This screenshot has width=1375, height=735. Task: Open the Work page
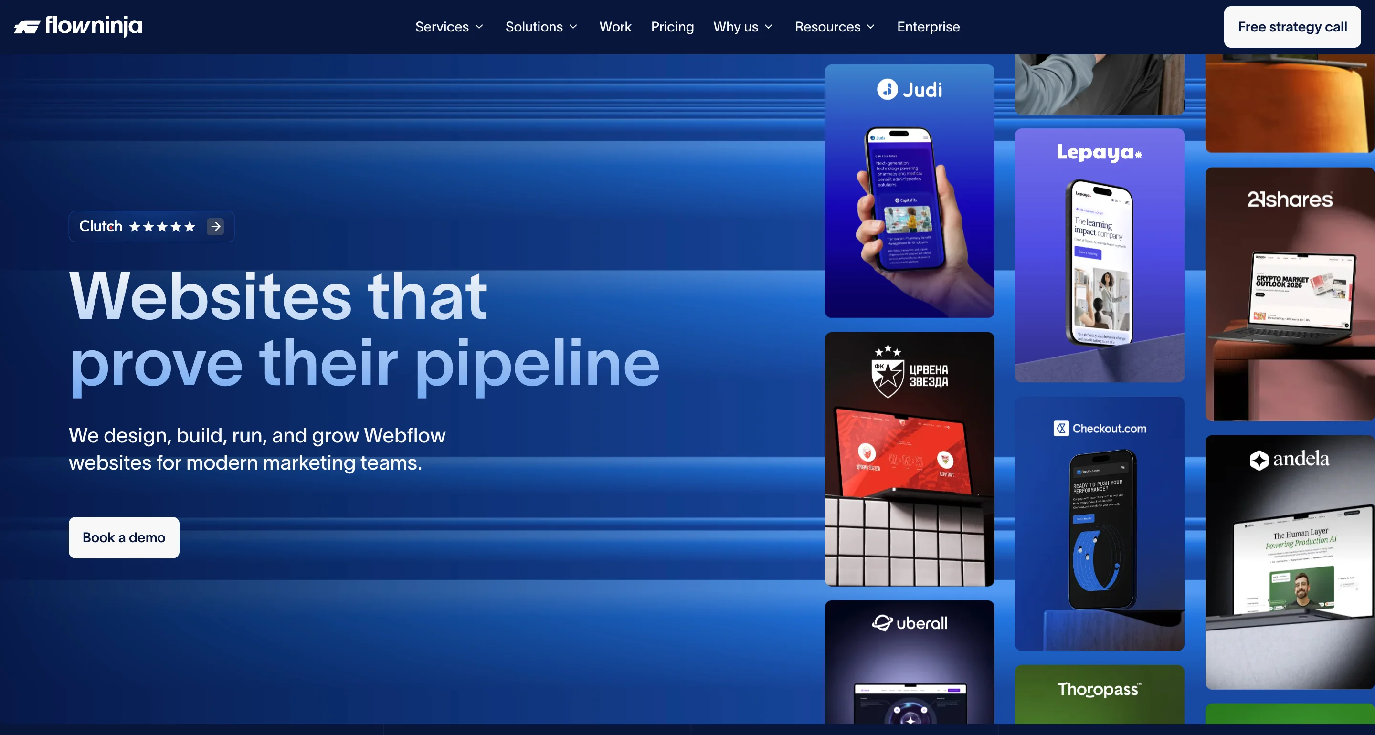point(615,27)
